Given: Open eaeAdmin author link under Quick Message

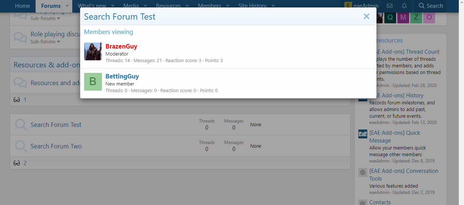Looking at the screenshot, I should 379,161.
